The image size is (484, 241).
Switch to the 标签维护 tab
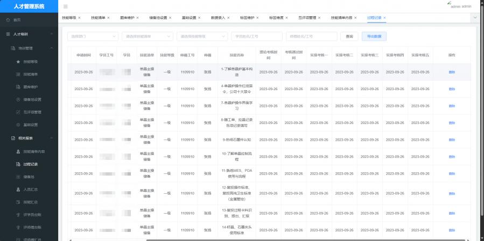[x=247, y=18]
